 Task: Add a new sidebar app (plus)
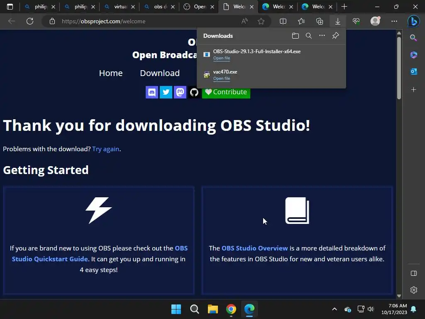coord(413,90)
